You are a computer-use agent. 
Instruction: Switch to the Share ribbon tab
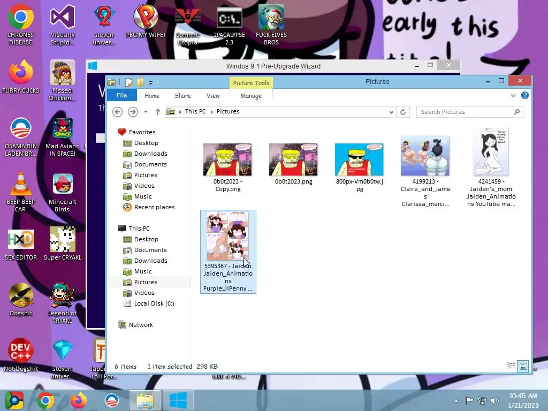tap(183, 96)
